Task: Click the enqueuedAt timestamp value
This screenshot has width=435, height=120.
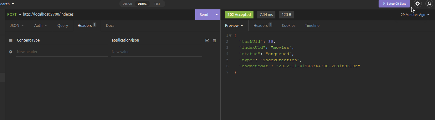Action: tap(318, 66)
